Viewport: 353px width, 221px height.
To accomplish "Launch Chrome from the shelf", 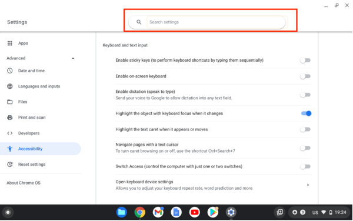I will point(140,212).
